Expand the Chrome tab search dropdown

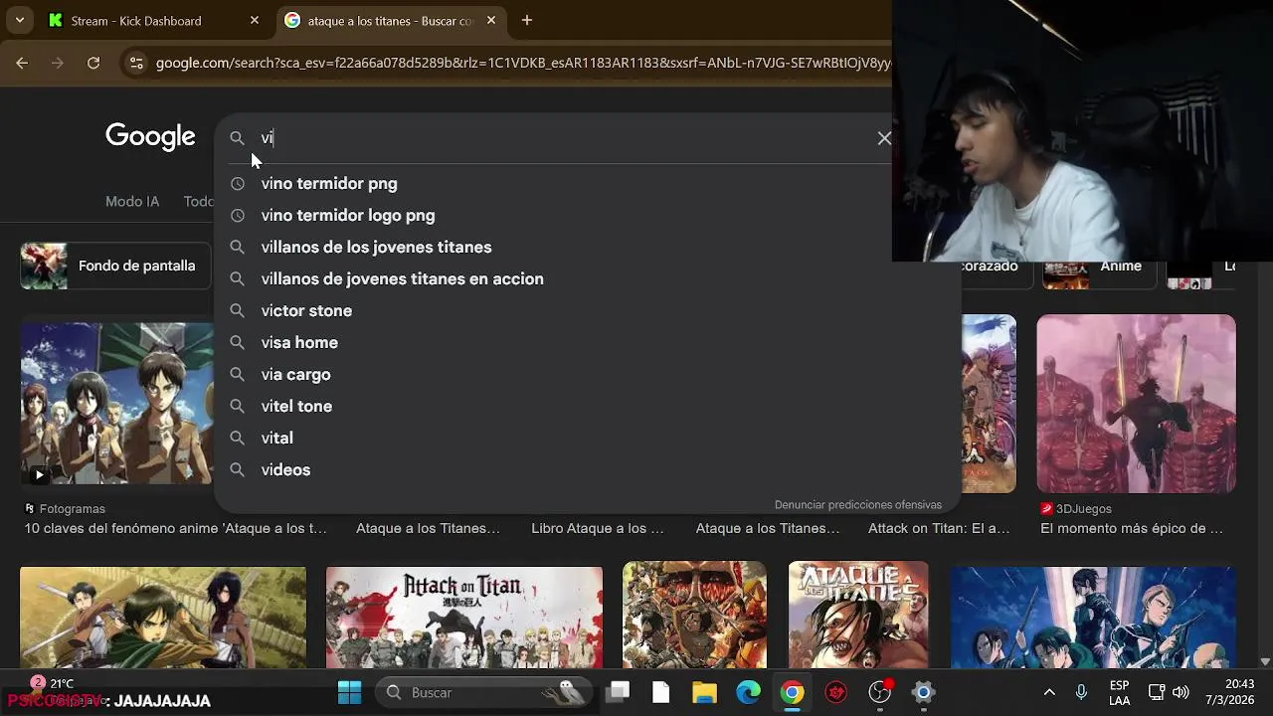20,20
